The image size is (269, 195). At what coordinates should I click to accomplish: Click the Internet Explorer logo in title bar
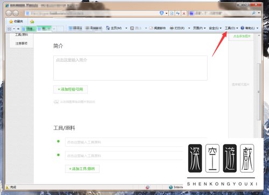click(x=7, y=5)
